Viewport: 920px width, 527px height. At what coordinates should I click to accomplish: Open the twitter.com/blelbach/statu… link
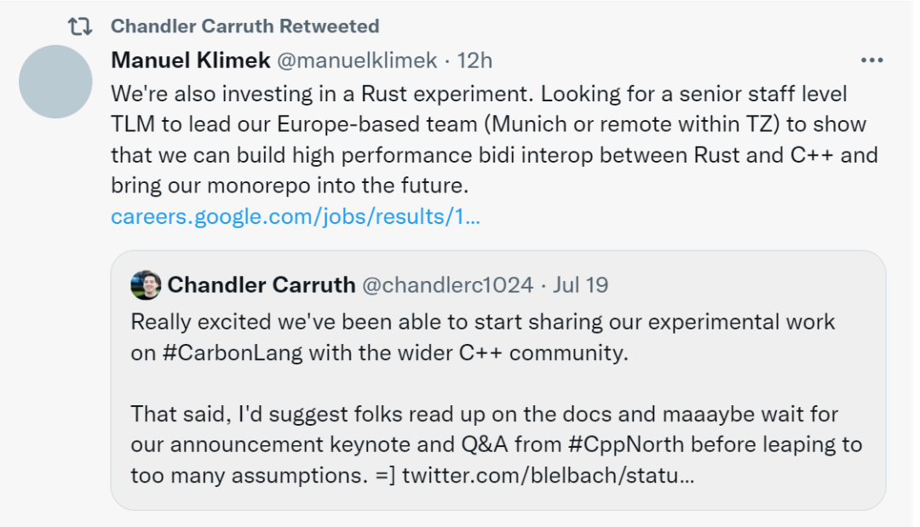548,475
